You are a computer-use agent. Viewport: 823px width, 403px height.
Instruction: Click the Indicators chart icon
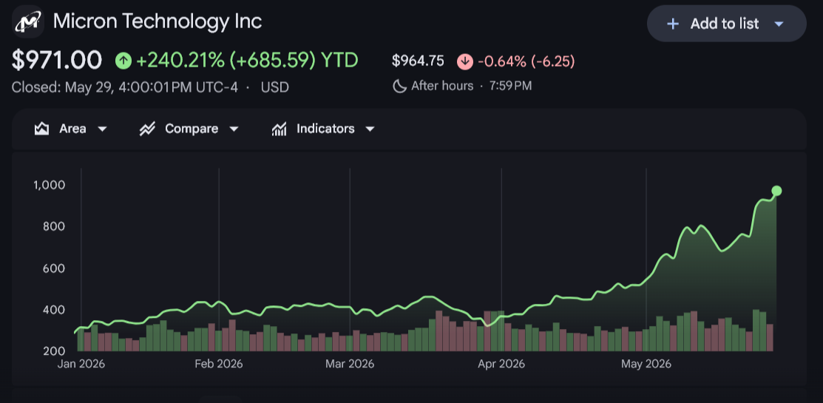[x=279, y=129]
